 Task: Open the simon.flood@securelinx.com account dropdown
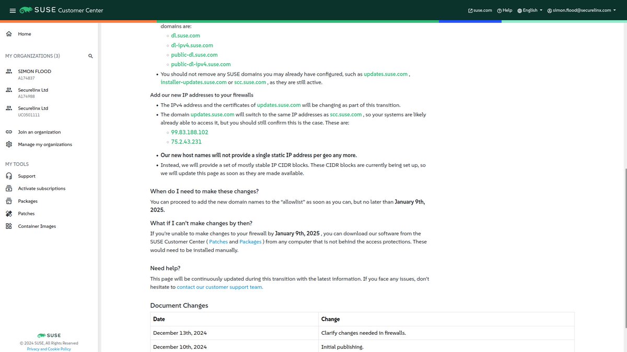(x=582, y=10)
